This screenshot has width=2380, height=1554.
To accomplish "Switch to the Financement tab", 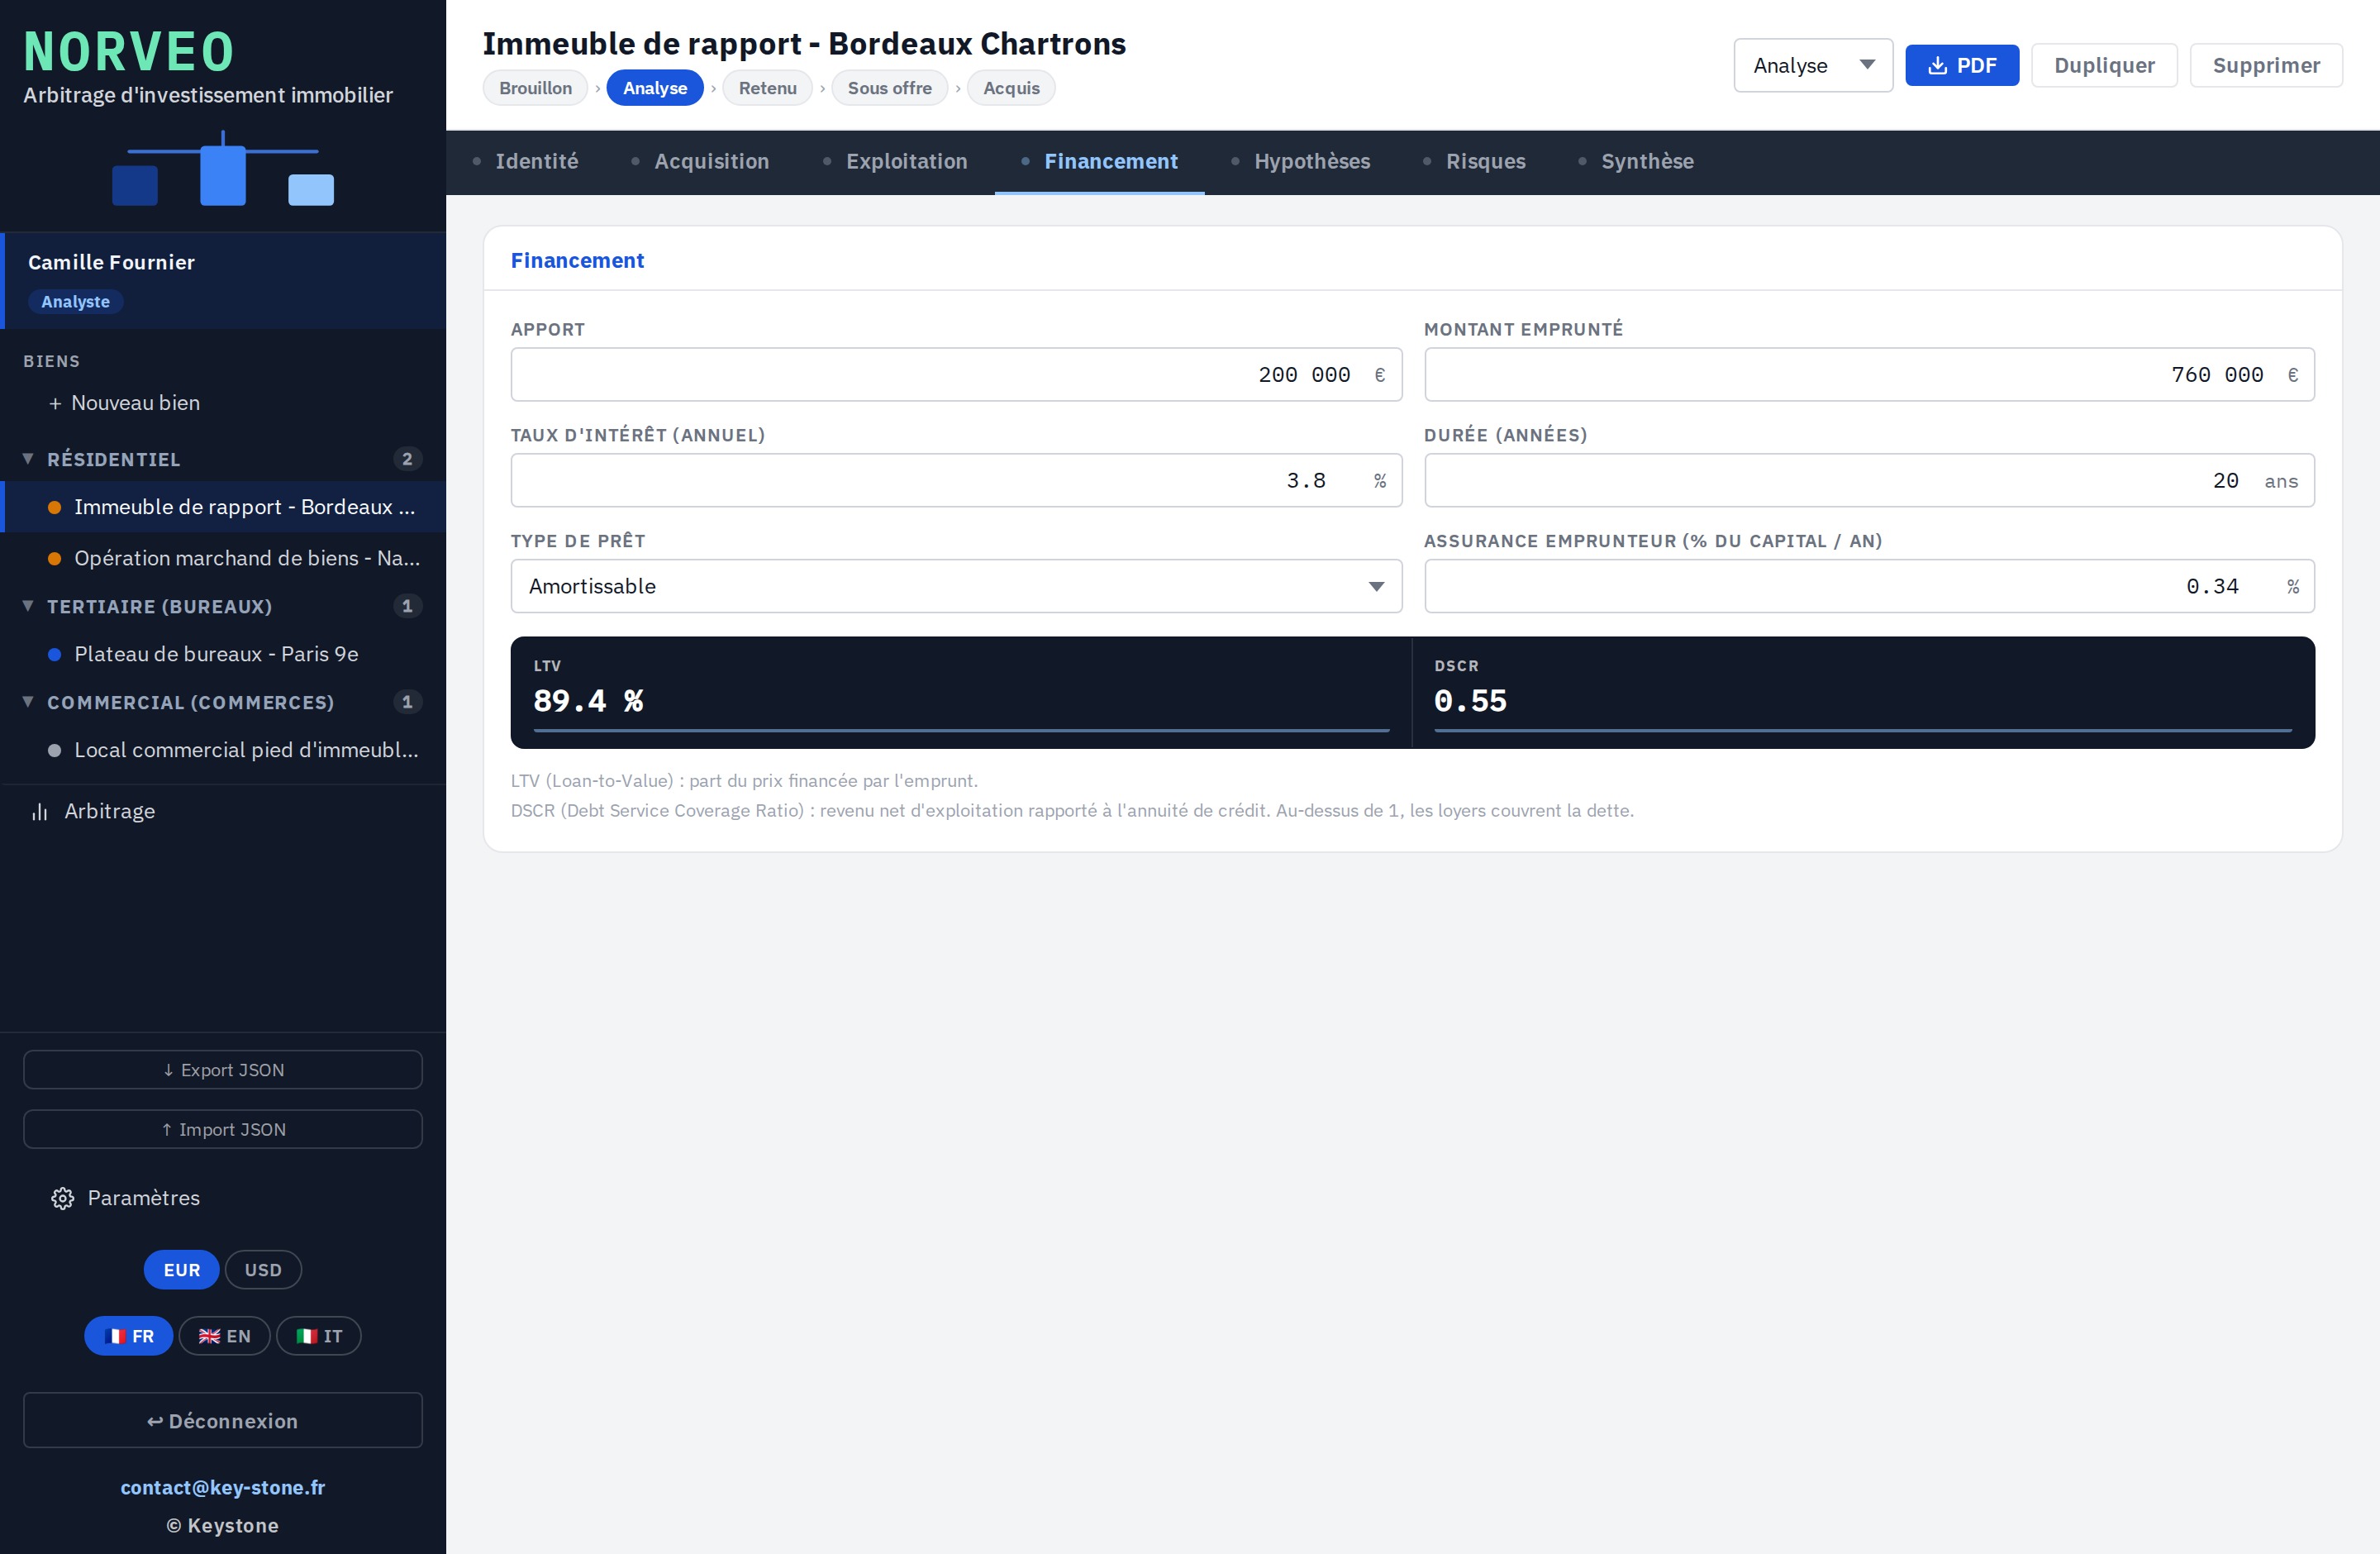I will pyautogui.click(x=1099, y=161).
